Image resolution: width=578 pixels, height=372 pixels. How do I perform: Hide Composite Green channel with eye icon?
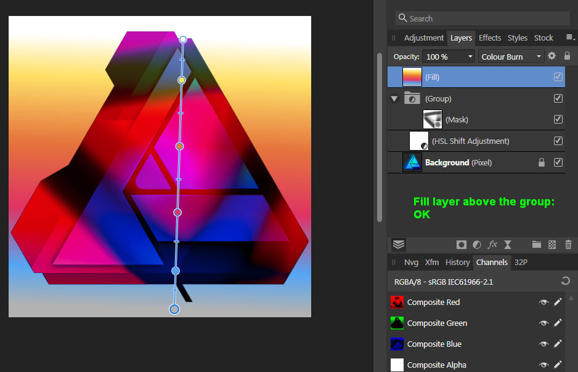point(543,323)
